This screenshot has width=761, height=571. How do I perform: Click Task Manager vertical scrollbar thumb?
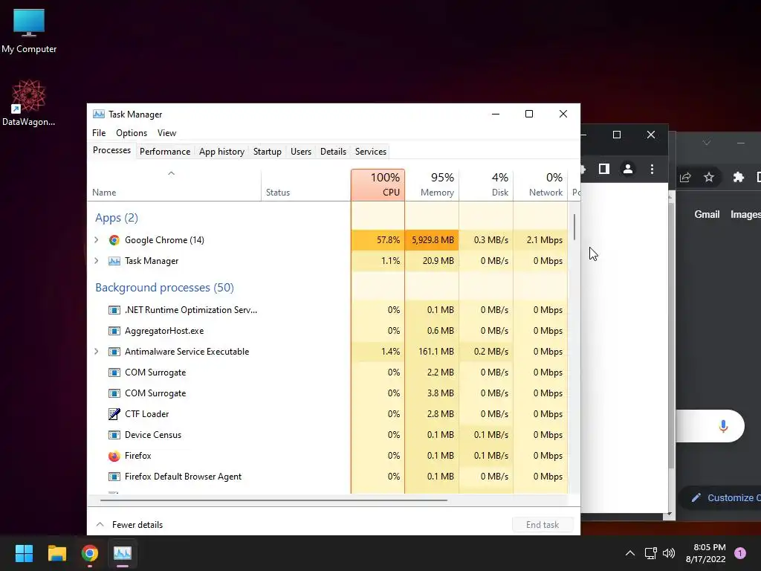pyautogui.click(x=574, y=228)
